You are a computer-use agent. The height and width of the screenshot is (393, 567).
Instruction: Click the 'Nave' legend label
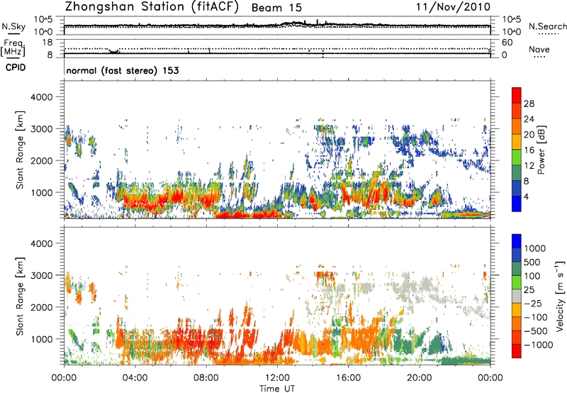539,49
